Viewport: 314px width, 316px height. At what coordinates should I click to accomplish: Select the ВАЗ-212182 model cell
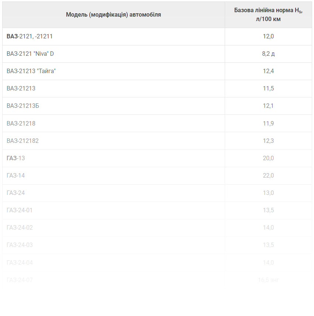pos(113,141)
